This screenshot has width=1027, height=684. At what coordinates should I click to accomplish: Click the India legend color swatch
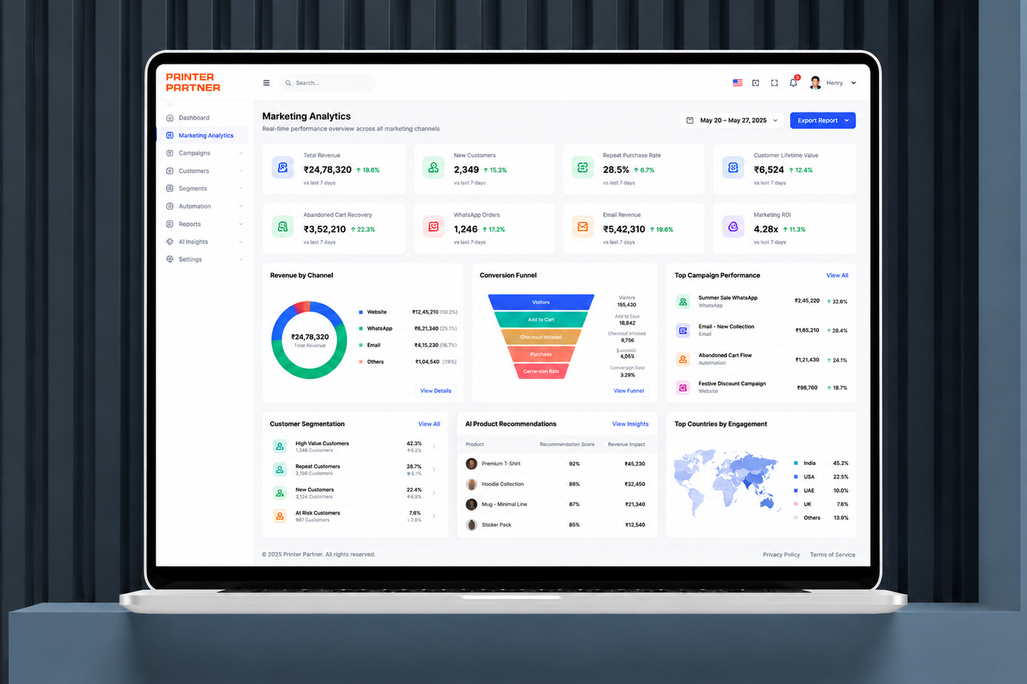(796, 463)
